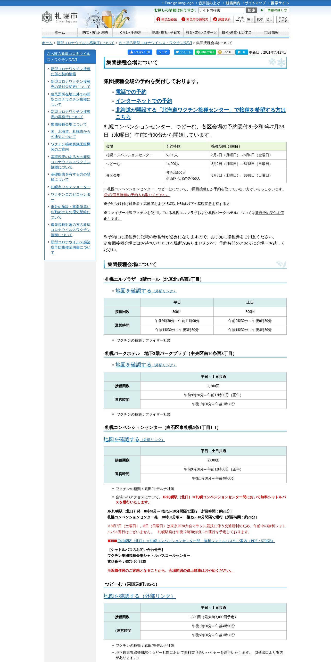Open map link for 札幌パークホテル
Screen dimensions: 331x662
pos(146,365)
